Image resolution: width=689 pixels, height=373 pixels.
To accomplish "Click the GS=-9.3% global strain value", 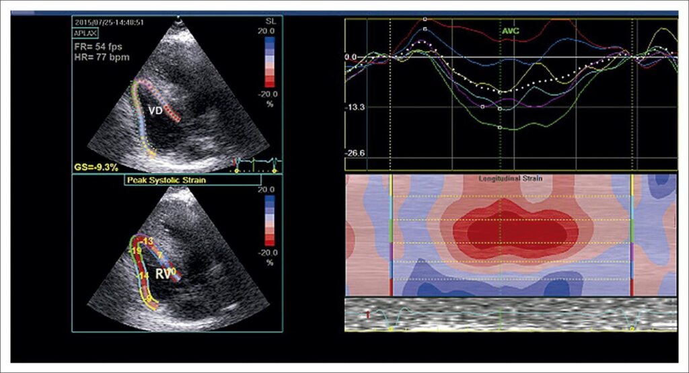I will coord(96,167).
